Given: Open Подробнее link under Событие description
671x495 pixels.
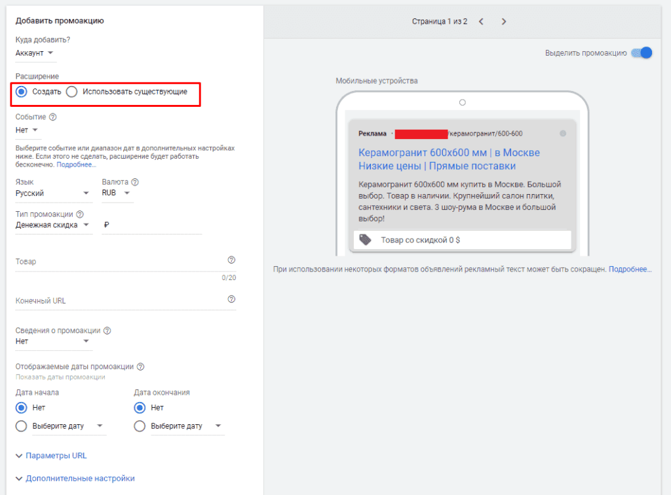Looking at the screenshot, I should pos(76,165).
